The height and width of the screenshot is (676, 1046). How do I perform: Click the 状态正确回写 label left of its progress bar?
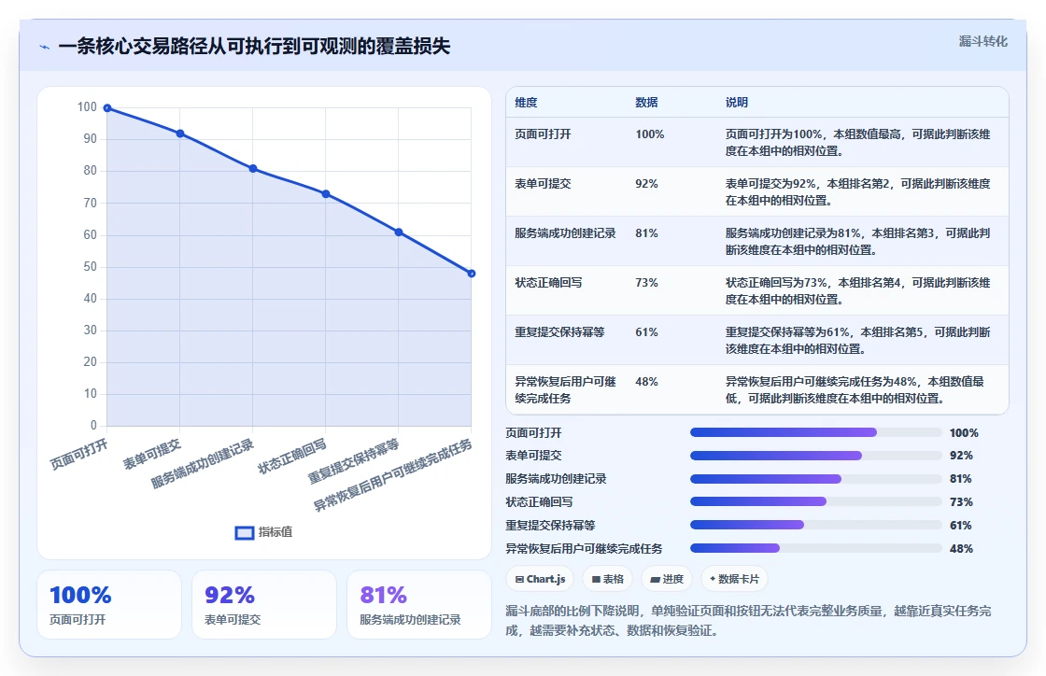coord(539,502)
